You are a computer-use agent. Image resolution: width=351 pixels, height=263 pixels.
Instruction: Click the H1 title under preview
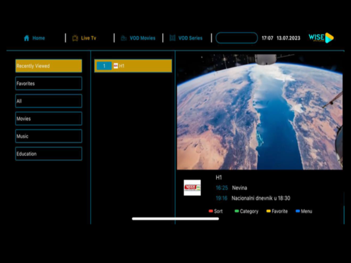[x=219, y=178]
